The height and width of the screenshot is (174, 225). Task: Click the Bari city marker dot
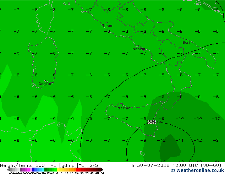[x=186, y=39]
